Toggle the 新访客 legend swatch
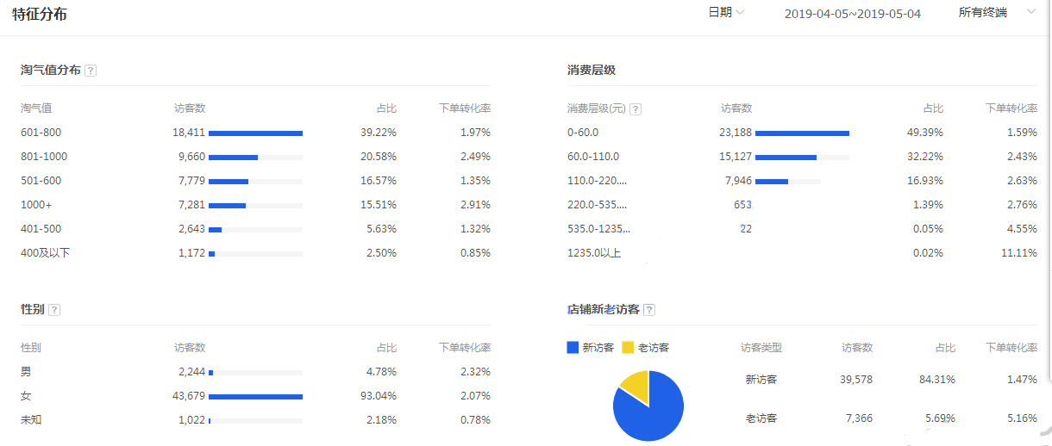This screenshot has height=446, width=1052. point(573,348)
